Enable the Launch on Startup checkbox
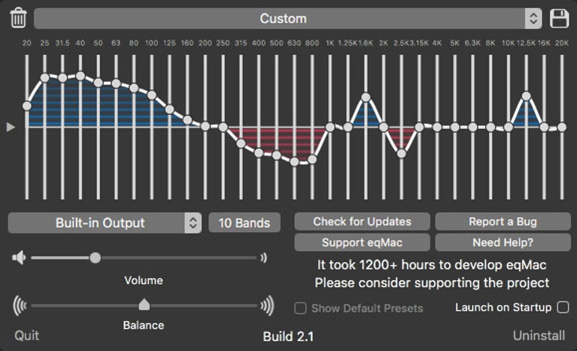This screenshot has height=351, width=577. (562, 307)
